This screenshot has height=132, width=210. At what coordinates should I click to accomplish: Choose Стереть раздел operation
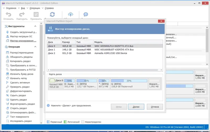tap(18, 108)
